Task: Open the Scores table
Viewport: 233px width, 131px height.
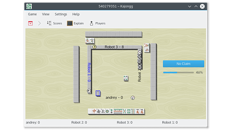Action: pyautogui.click(x=55, y=23)
